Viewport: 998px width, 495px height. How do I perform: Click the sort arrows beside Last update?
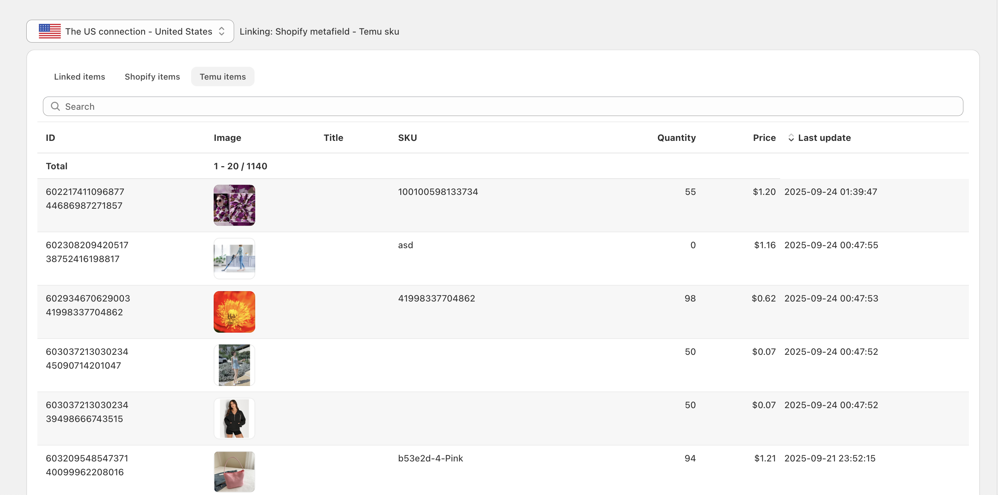point(791,137)
